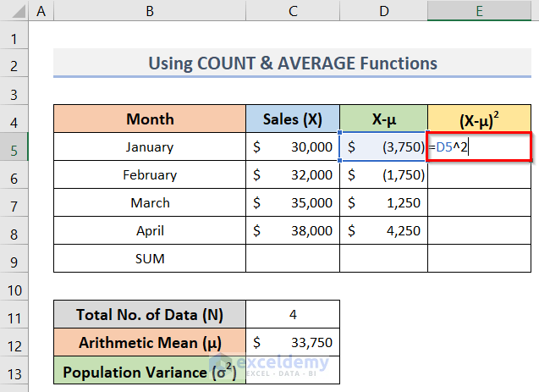Select the empty Population Variance result cell
539x392 pixels.
pos(293,371)
